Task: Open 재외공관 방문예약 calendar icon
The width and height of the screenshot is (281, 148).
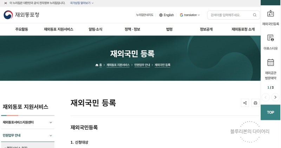Action: tap(270, 62)
